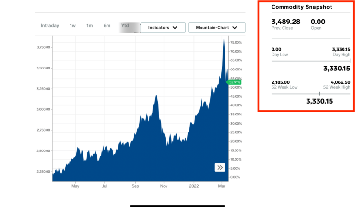Click the Prev. Close value 3,489.28
Viewport: 355px width, 207px height.
(286, 22)
